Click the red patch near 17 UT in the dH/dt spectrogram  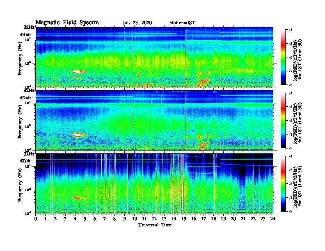[x=204, y=82]
